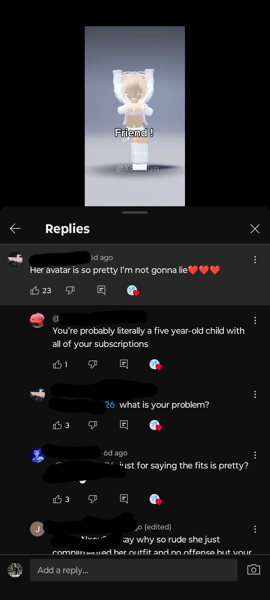Open options for the 'five year-old child' reply
270x600 pixels.
coord(255,320)
